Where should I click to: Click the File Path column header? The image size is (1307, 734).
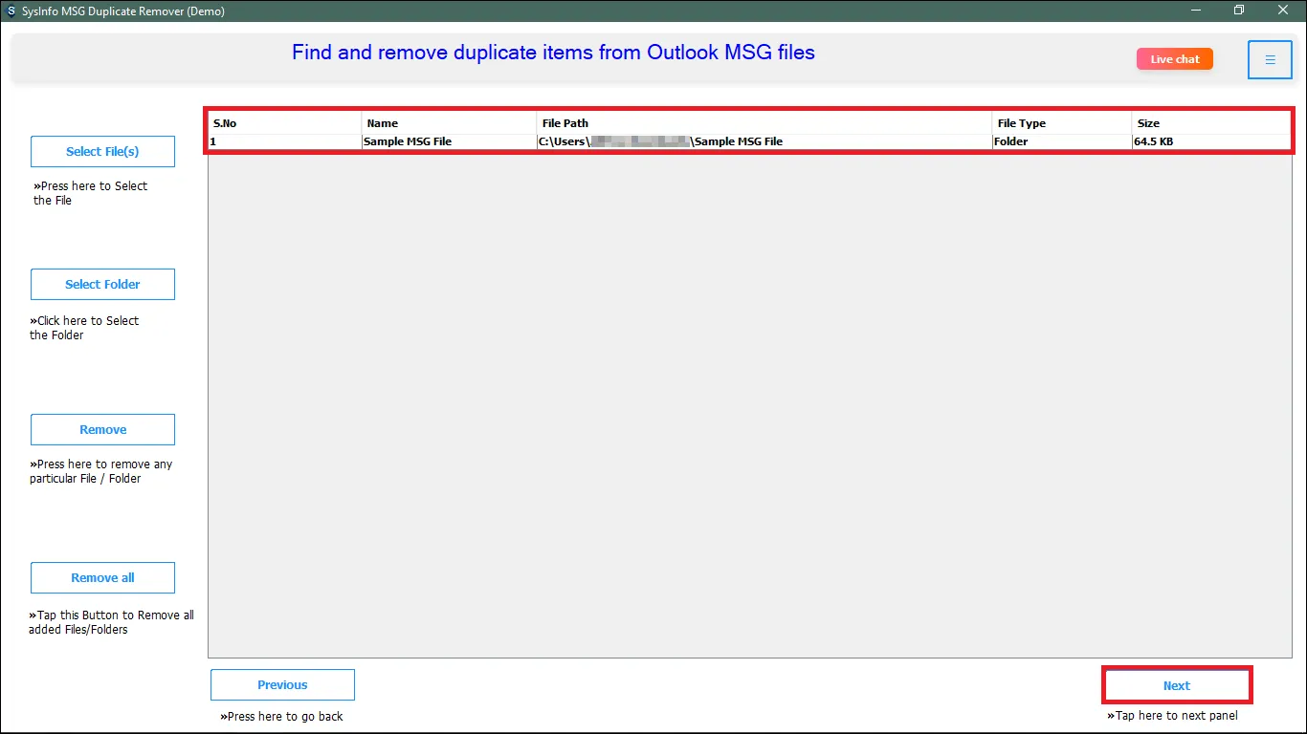(764, 123)
